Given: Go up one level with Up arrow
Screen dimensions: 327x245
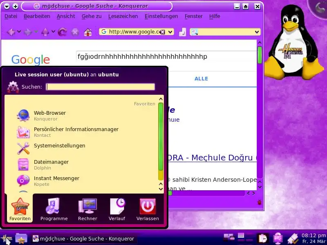Looking at the screenshot, I should (45, 32).
